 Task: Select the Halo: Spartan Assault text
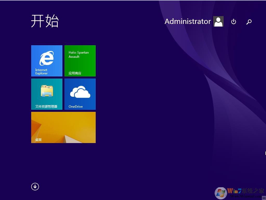[79, 54]
